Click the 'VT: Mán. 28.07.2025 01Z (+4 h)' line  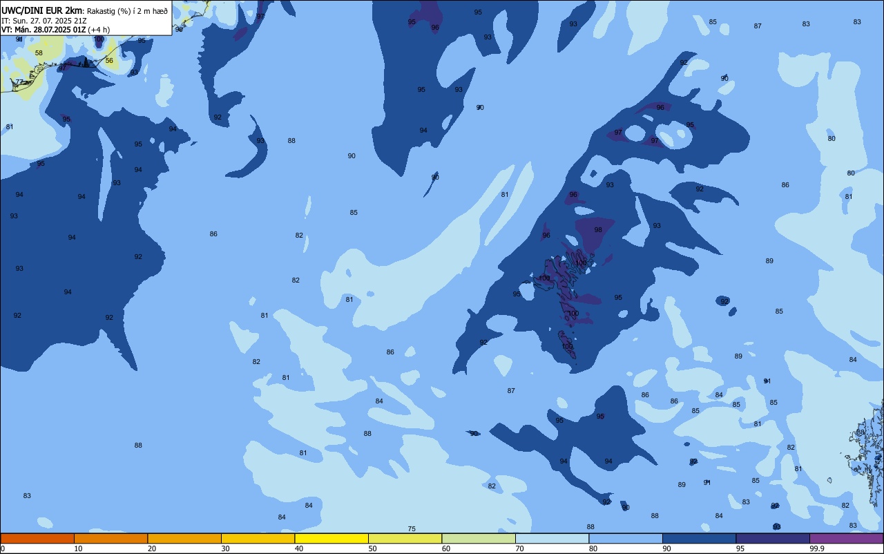(x=55, y=30)
